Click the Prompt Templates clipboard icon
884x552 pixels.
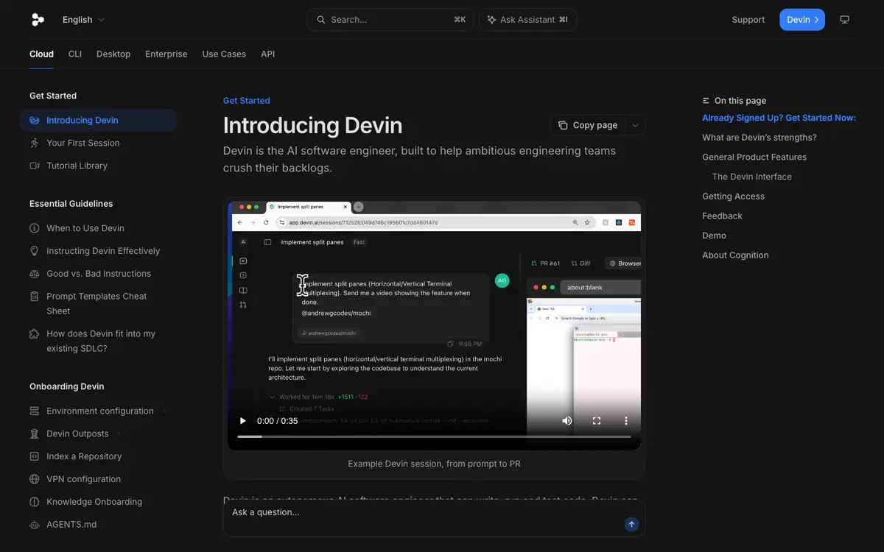[35, 297]
